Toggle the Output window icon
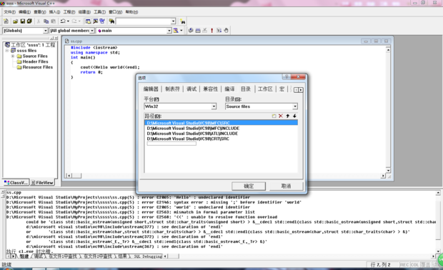The width and height of the screenshot is (443, 270). [x=95, y=21]
